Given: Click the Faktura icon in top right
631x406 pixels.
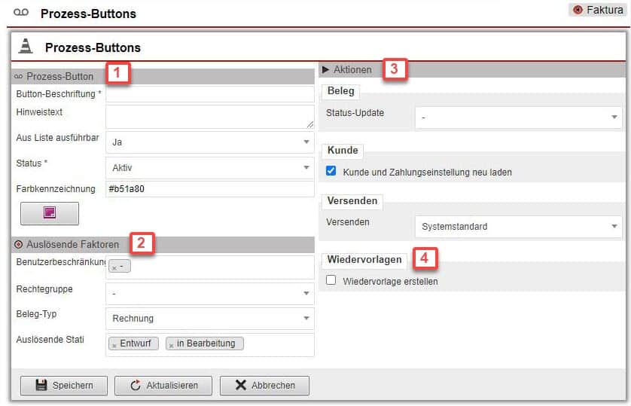Looking at the screenshot, I should click(x=578, y=10).
